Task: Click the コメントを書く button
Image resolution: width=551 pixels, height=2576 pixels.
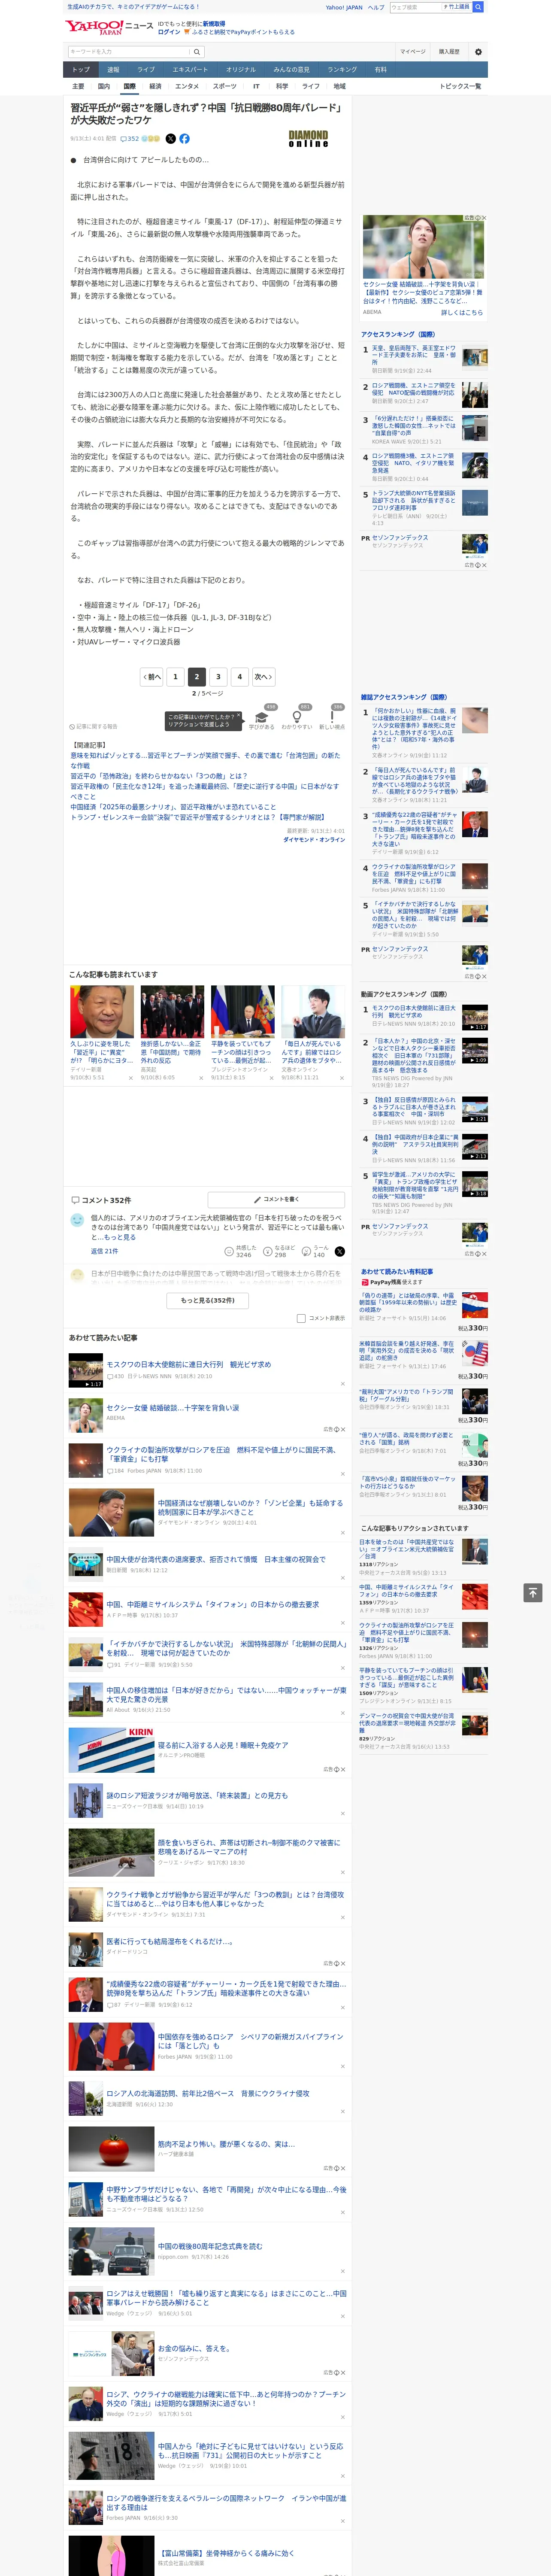Action: [x=276, y=1199]
